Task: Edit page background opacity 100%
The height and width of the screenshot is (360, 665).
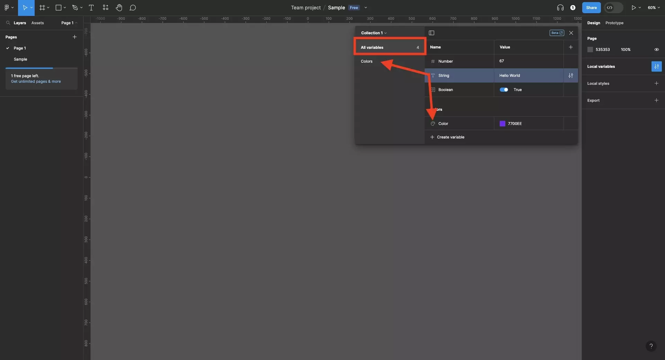Action: [626, 49]
